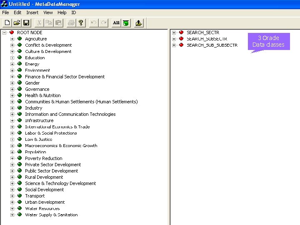The height and width of the screenshot is (225, 300).
Task: Open the Edit menu
Action: (x=17, y=12)
